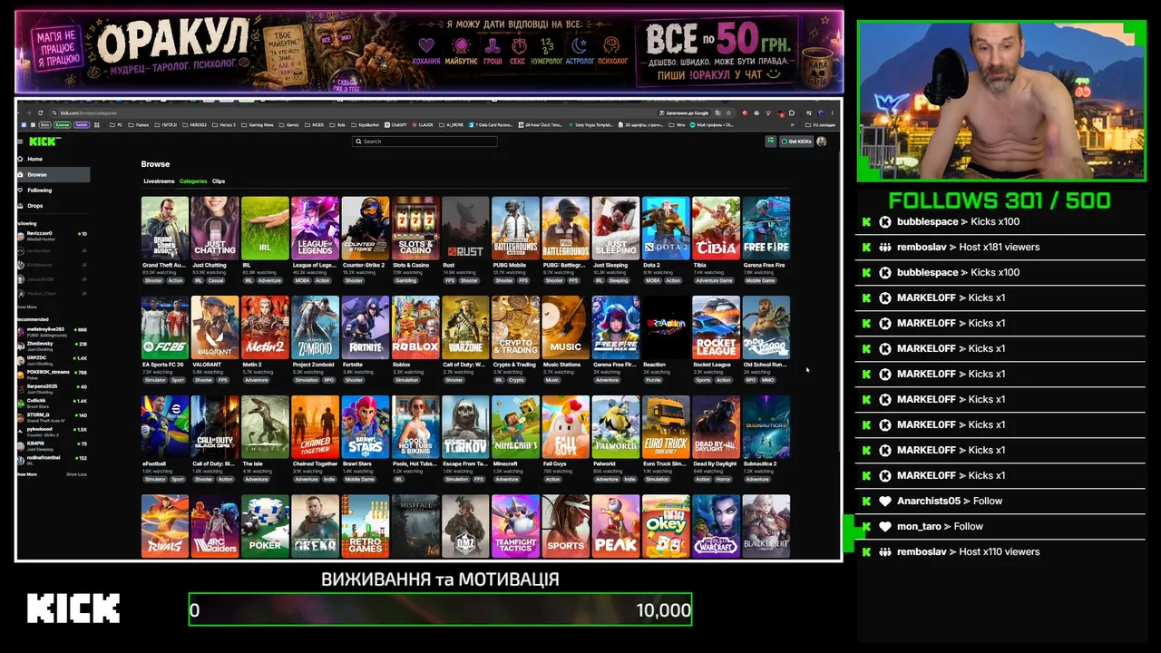Screen dimensions: 1161x653
Task: Click the Casual tag under Just Chatting
Action: pyautogui.click(x=216, y=281)
